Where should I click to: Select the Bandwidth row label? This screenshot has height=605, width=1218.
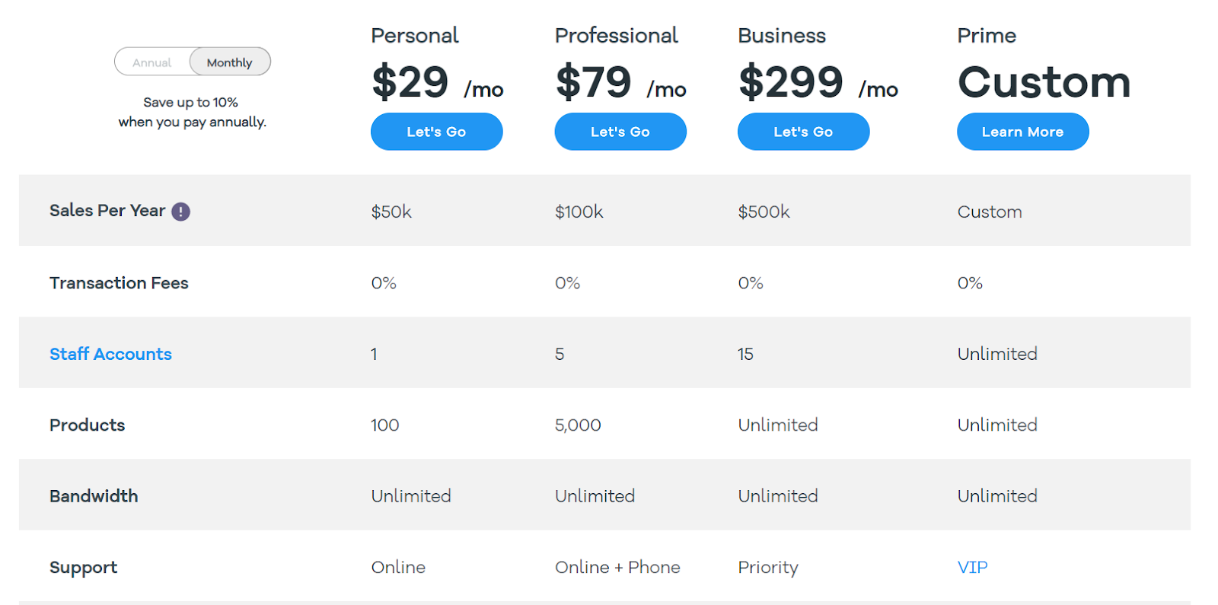[94, 496]
